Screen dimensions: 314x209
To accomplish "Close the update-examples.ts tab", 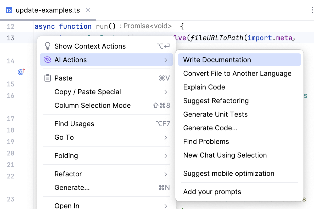I will pyautogui.click(x=88, y=10).
